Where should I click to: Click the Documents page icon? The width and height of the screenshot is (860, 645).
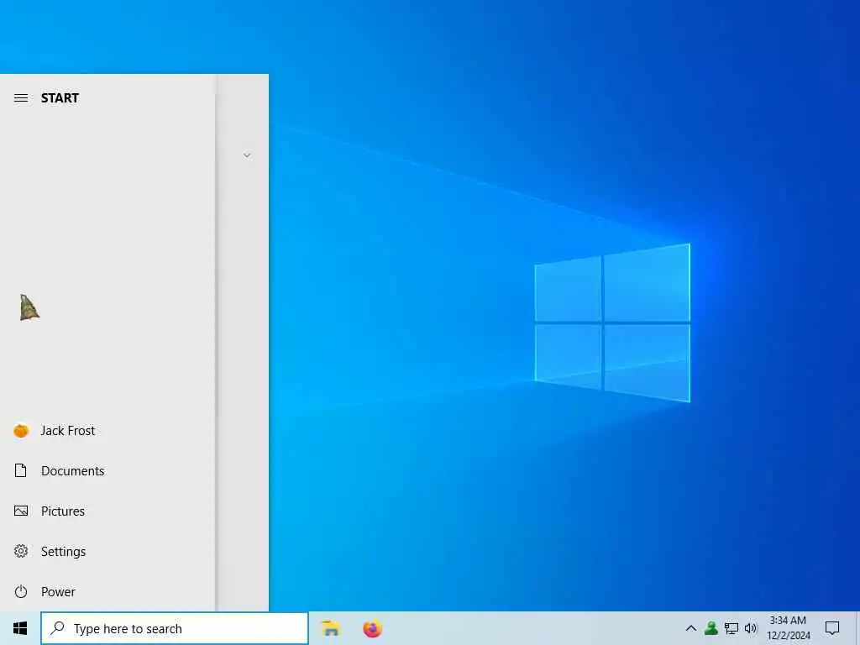(21, 470)
